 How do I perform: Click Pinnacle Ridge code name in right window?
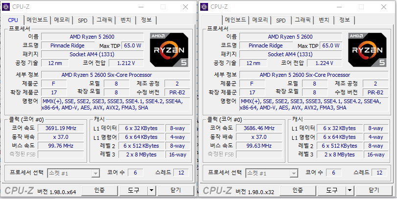point(266,45)
